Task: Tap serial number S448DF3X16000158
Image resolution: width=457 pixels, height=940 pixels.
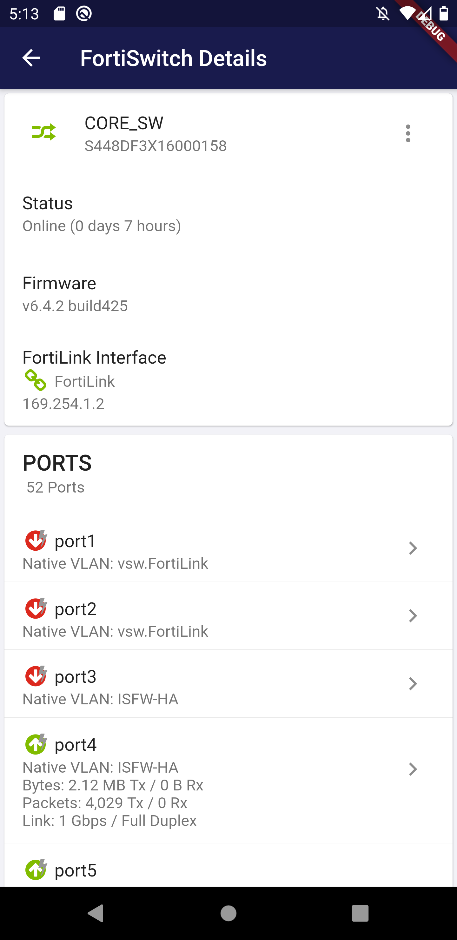Action: click(x=156, y=146)
